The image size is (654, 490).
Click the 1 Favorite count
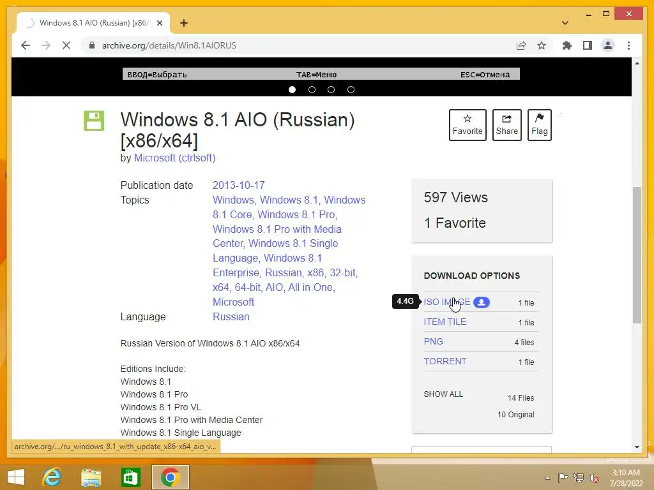pyautogui.click(x=455, y=223)
